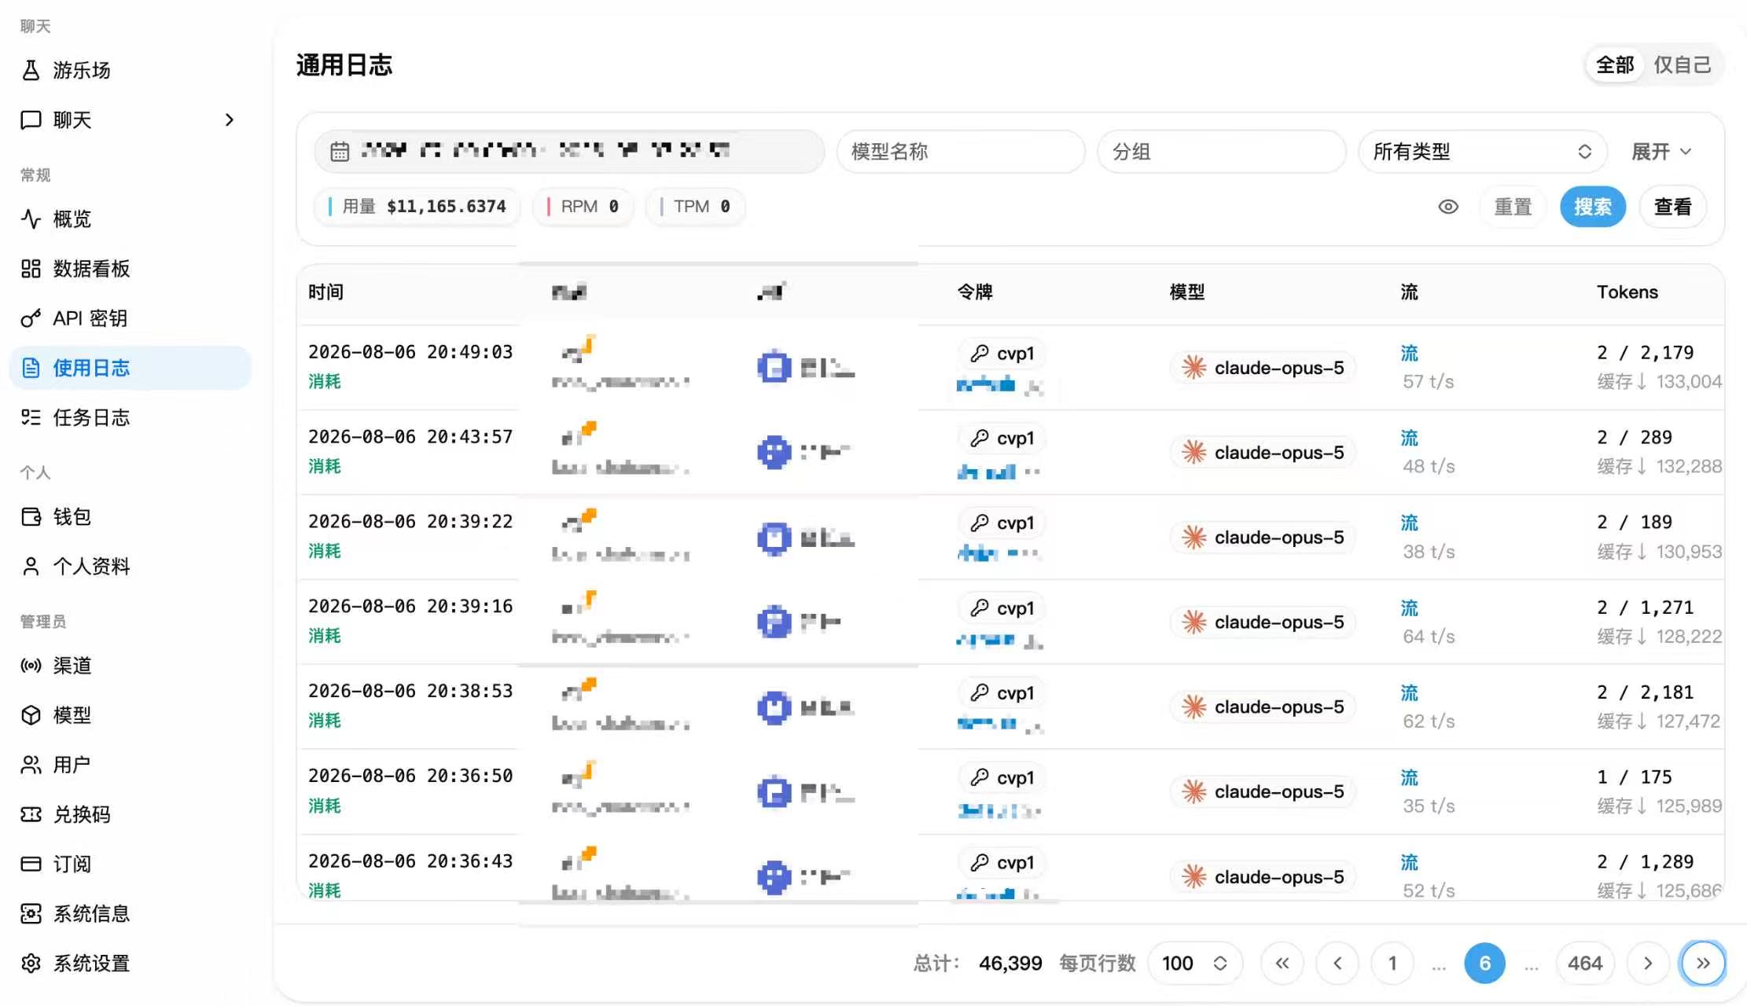Select current page 6
This screenshot has width=1747, height=1006.
[1484, 963]
